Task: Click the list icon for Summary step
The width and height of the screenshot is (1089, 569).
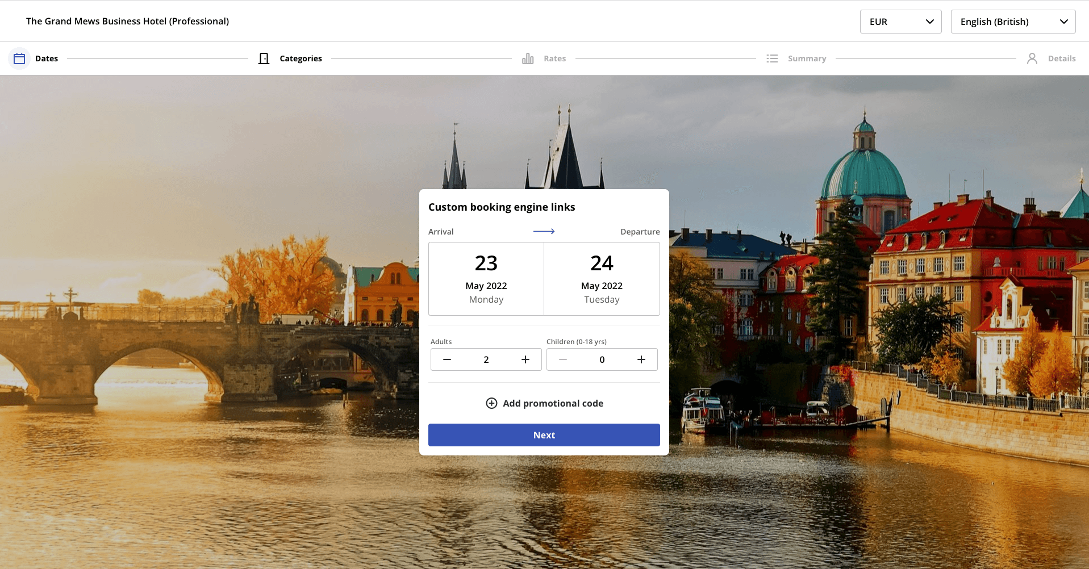Action: coord(772,58)
